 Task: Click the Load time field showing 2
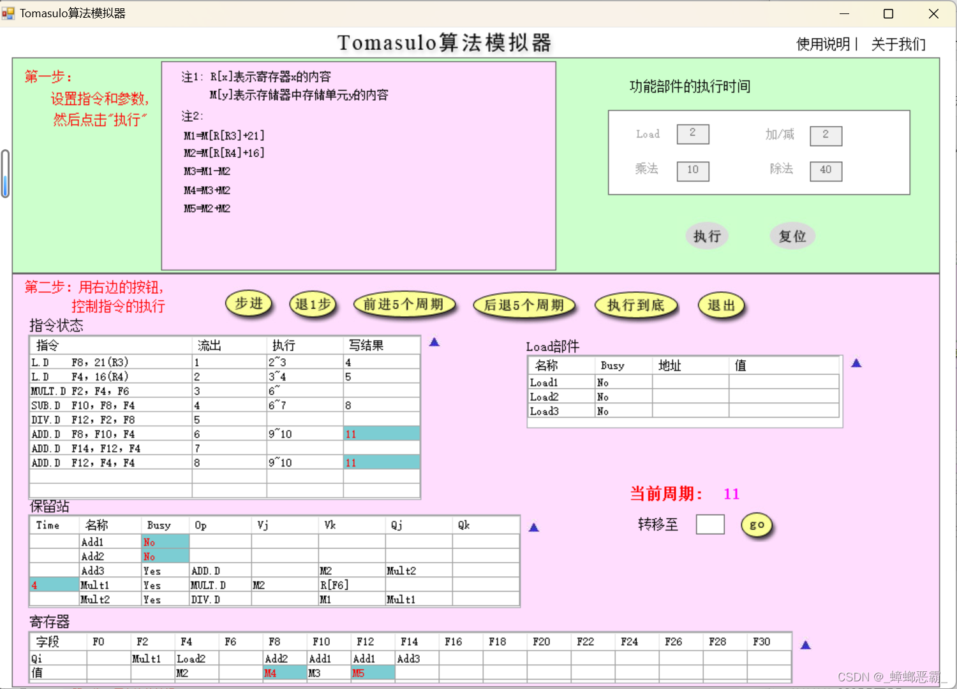(693, 134)
